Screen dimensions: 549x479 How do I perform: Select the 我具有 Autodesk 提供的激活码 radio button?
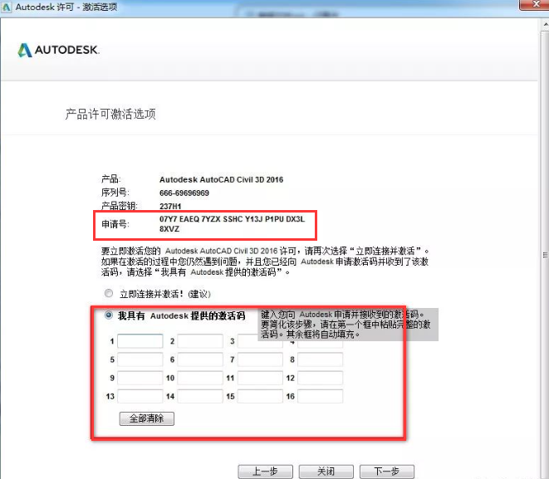(x=109, y=315)
